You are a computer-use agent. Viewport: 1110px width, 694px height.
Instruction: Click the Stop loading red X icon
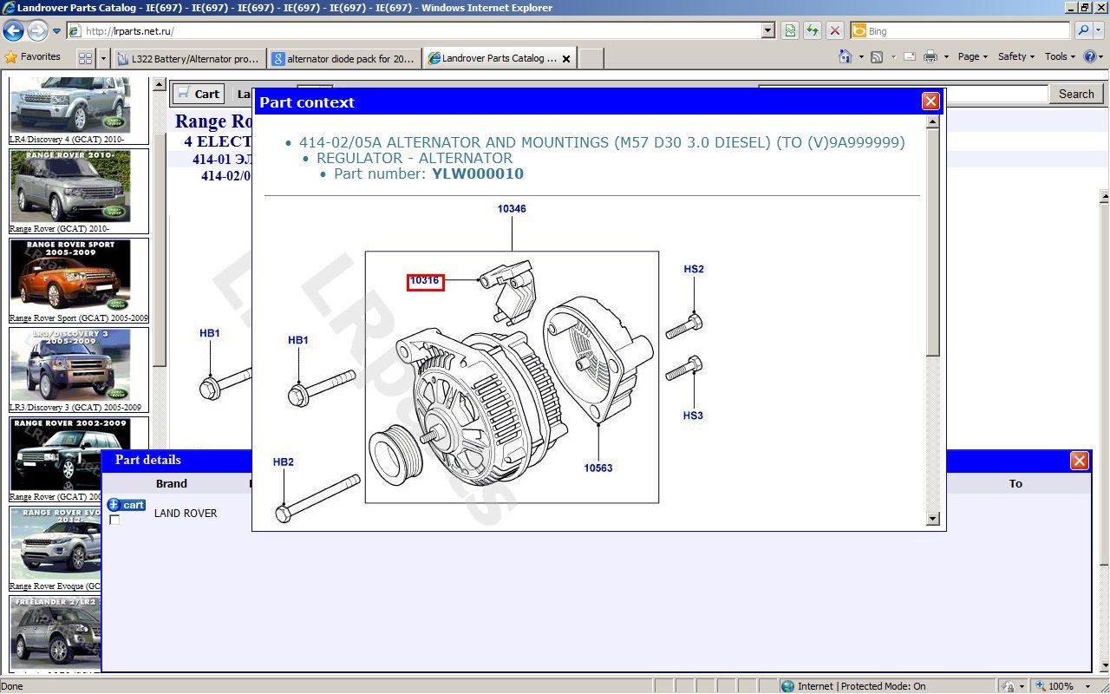coord(835,31)
